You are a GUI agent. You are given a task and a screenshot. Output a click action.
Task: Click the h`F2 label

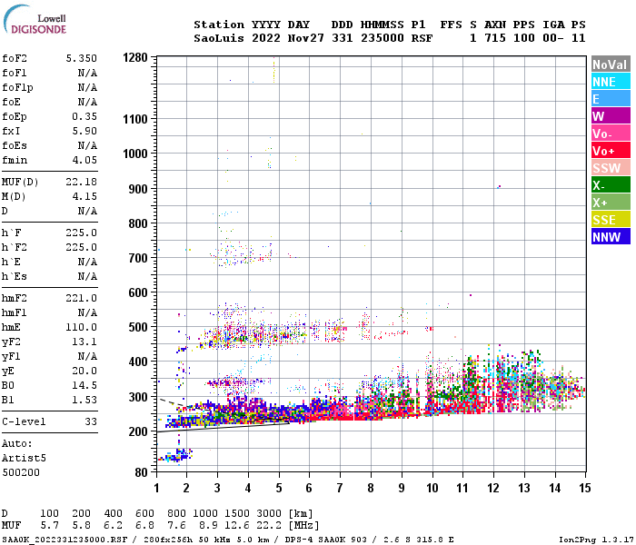[x=15, y=247]
